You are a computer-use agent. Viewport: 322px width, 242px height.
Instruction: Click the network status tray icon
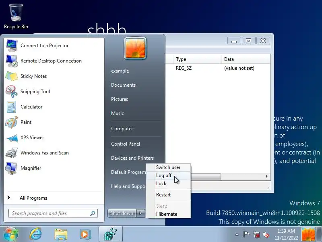256,234
